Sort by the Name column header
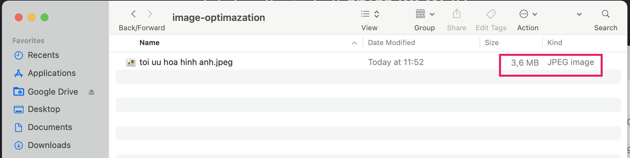630x158 pixels. coord(149,43)
